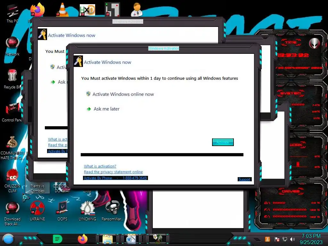Switch to Word document in taskbar
This screenshot has width=328, height=246.
(131, 239)
